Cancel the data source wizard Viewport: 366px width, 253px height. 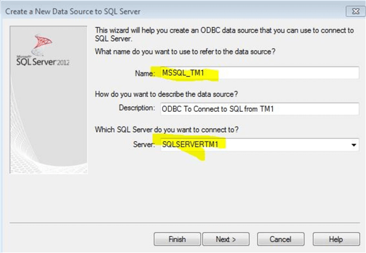[280, 239]
